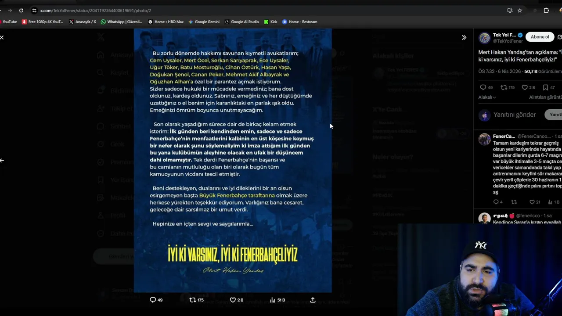Click the browser reload button
Viewport: 562px width, 316px height.
point(21,11)
